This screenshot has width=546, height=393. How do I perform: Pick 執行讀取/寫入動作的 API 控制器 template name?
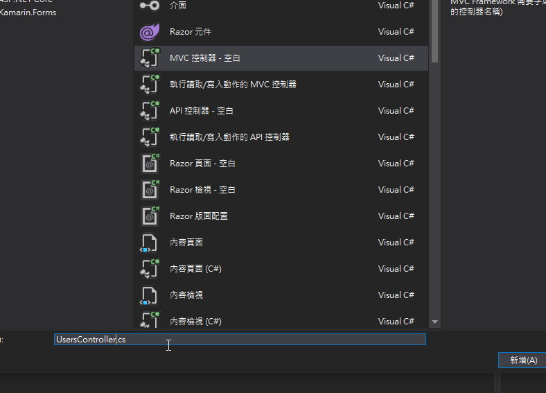[x=229, y=137]
